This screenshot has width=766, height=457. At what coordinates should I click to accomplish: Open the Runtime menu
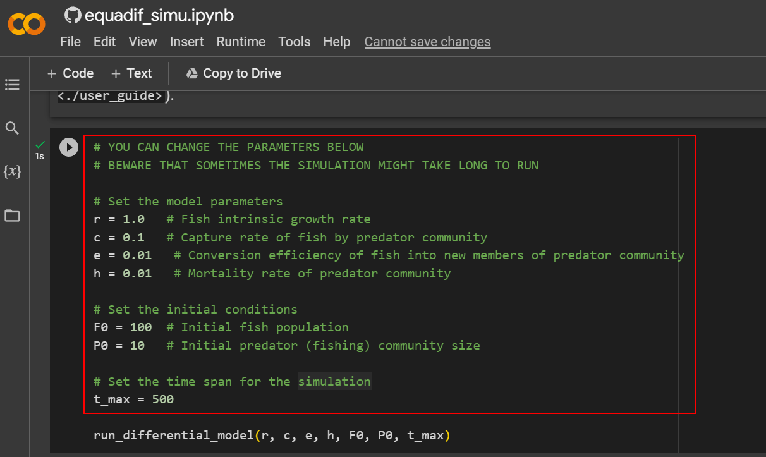tap(241, 42)
